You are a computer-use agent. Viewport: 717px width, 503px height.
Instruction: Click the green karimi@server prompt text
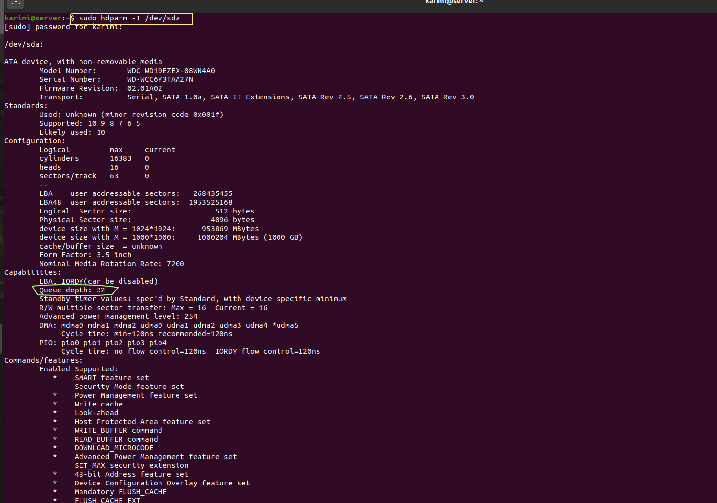[x=33, y=19]
